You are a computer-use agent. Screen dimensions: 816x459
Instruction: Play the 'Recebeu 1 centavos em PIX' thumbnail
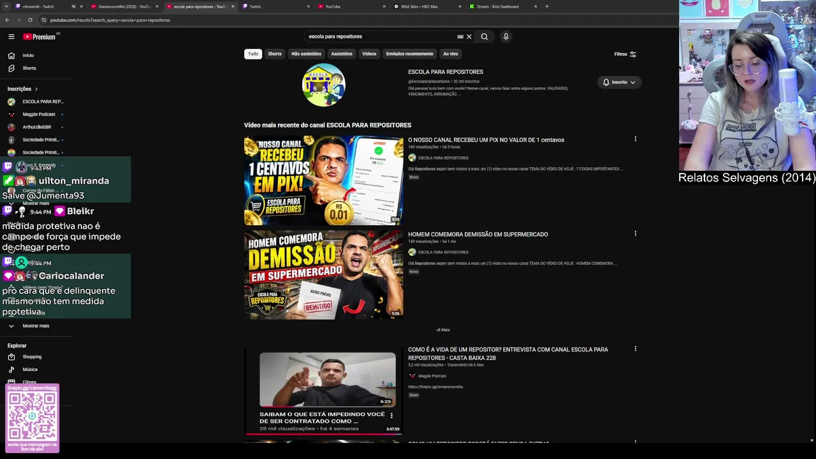pos(323,180)
